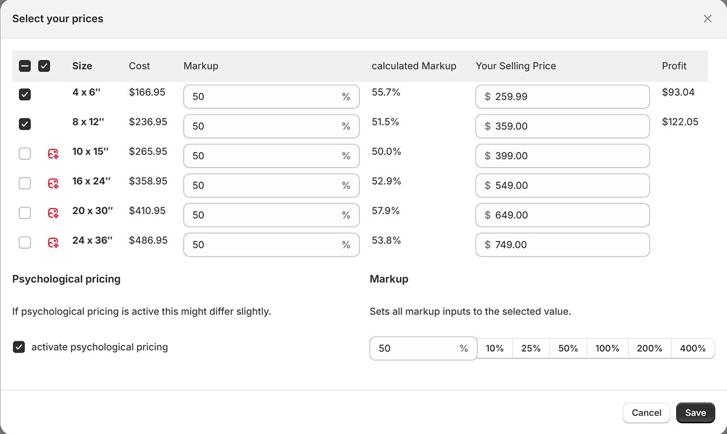The image size is (727, 434).
Task: Focus the global markup percentage input
Action: coord(423,349)
